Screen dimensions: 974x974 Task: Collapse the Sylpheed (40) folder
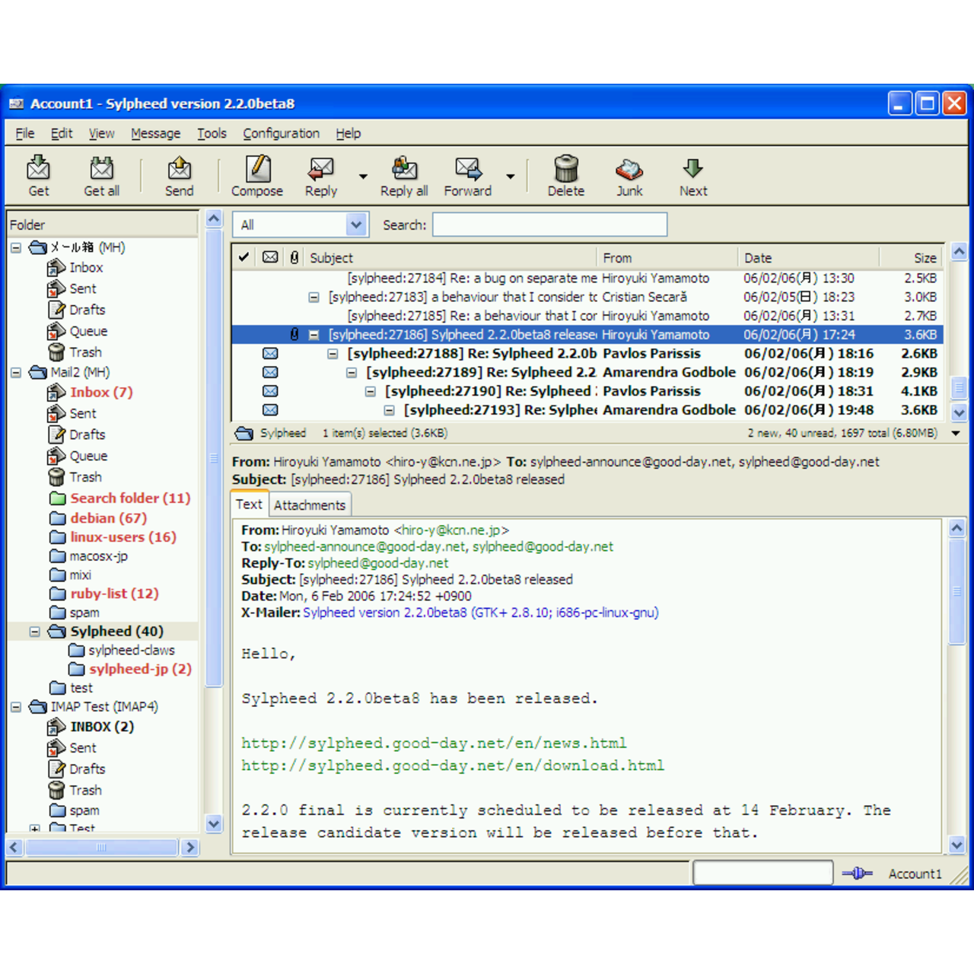pyautogui.click(x=35, y=632)
